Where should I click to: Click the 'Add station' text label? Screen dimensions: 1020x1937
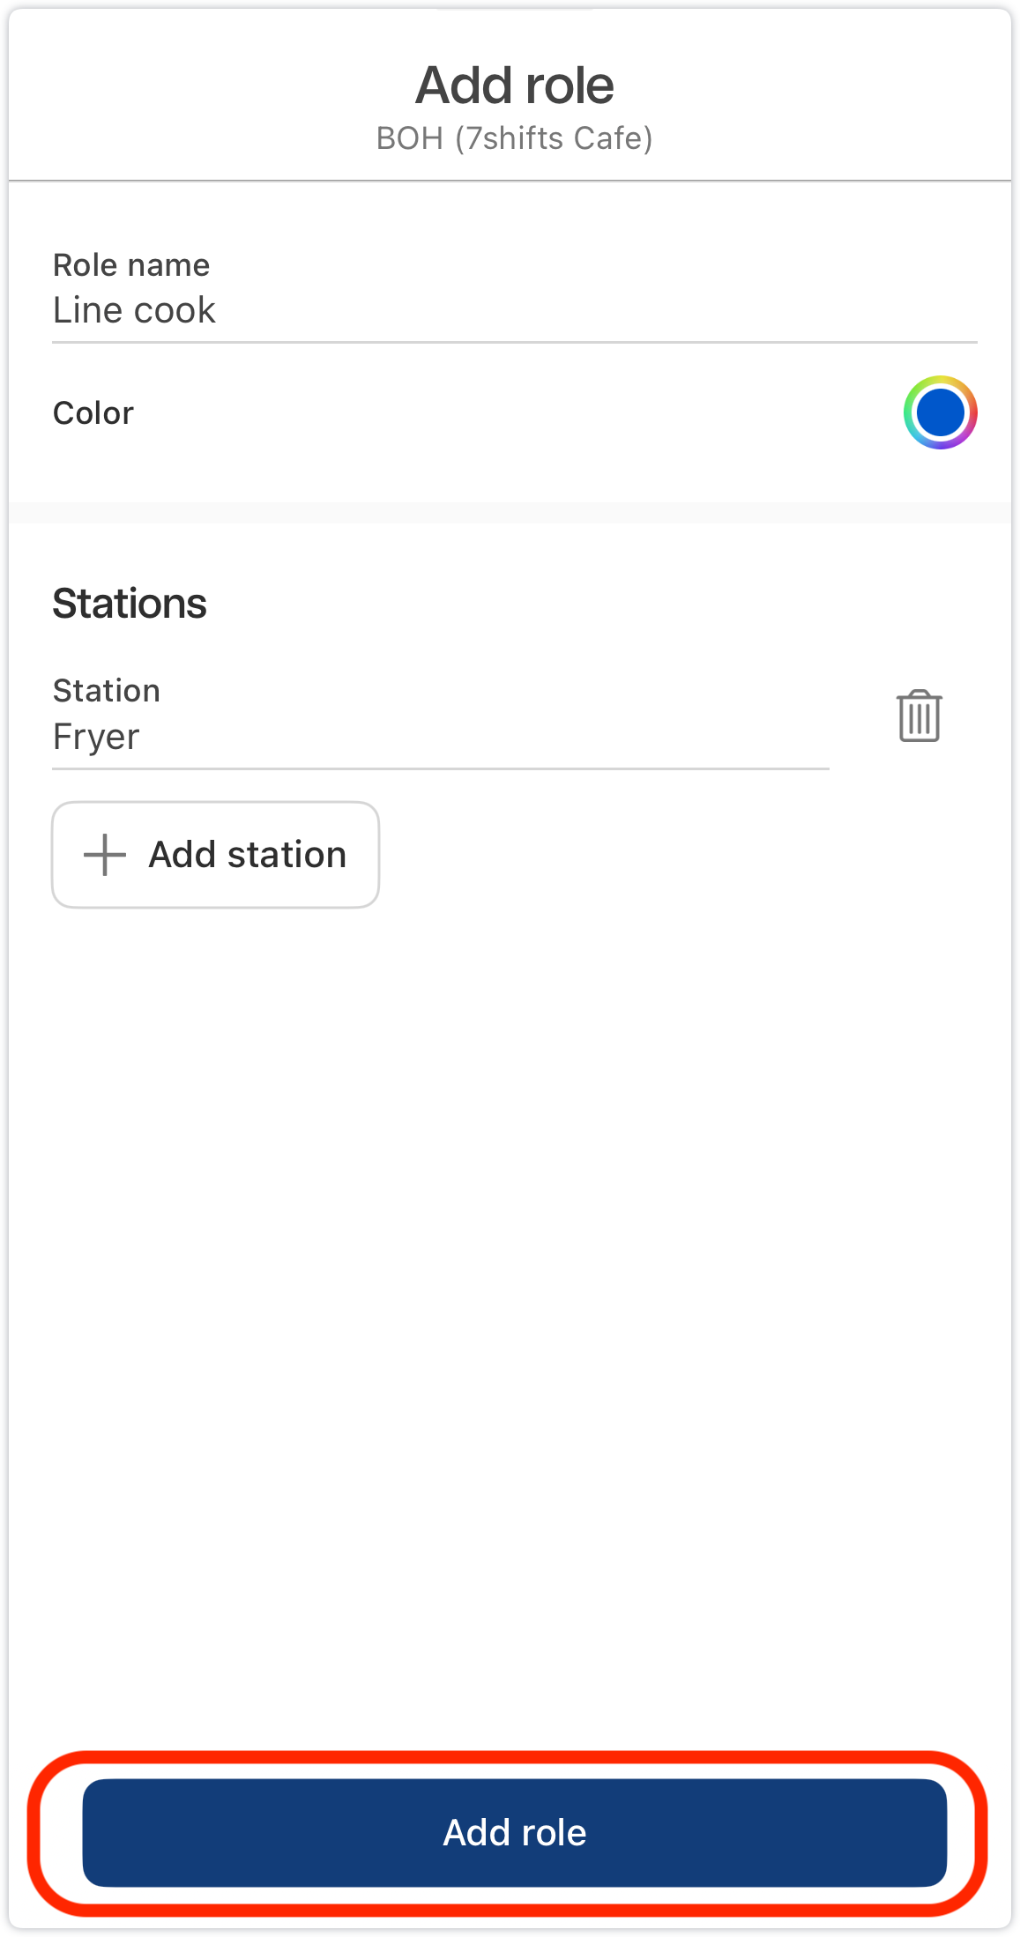click(248, 855)
